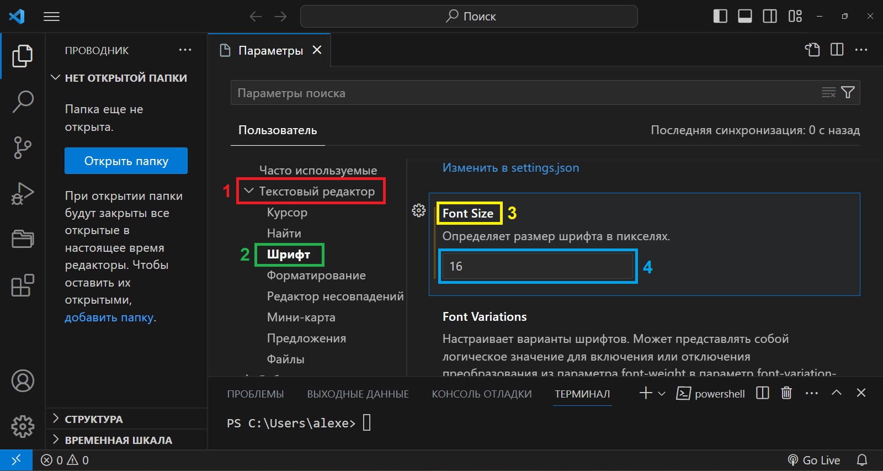
Task: Split the terminal pane
Action: point(763,393)
